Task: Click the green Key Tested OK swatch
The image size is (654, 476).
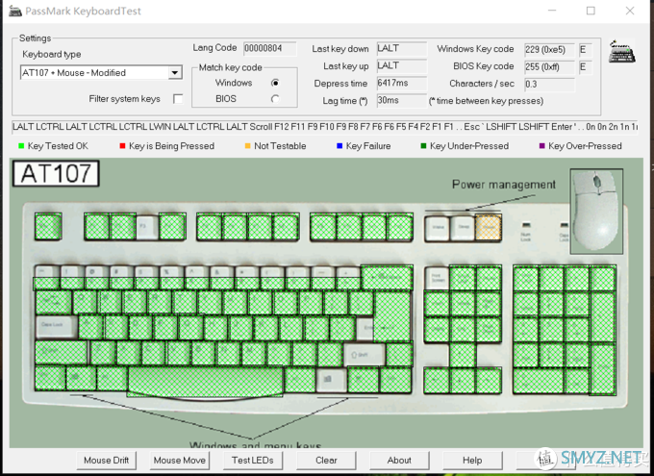Action: (21, 146)
